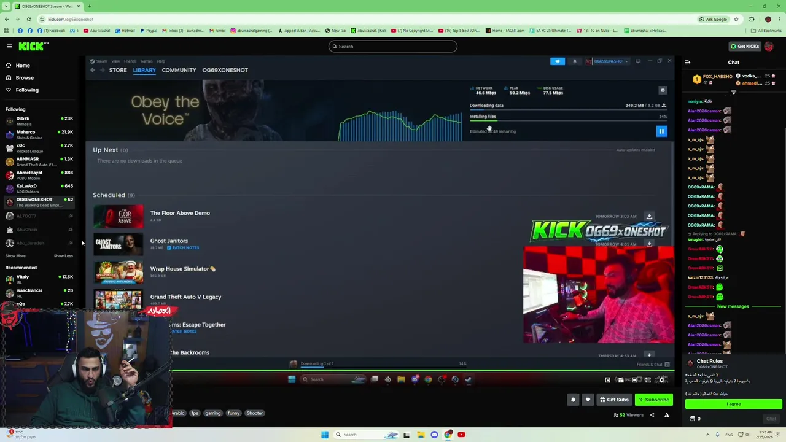Collapse the chat panel arrow icon
The width and height of the screenshot is (786, 442).
tap(687, 63)
